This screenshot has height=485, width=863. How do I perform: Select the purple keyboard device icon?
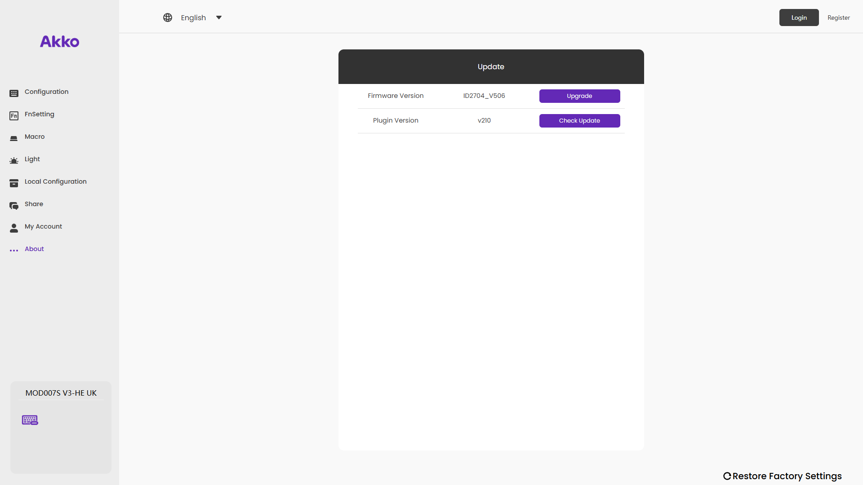[30, 420]
